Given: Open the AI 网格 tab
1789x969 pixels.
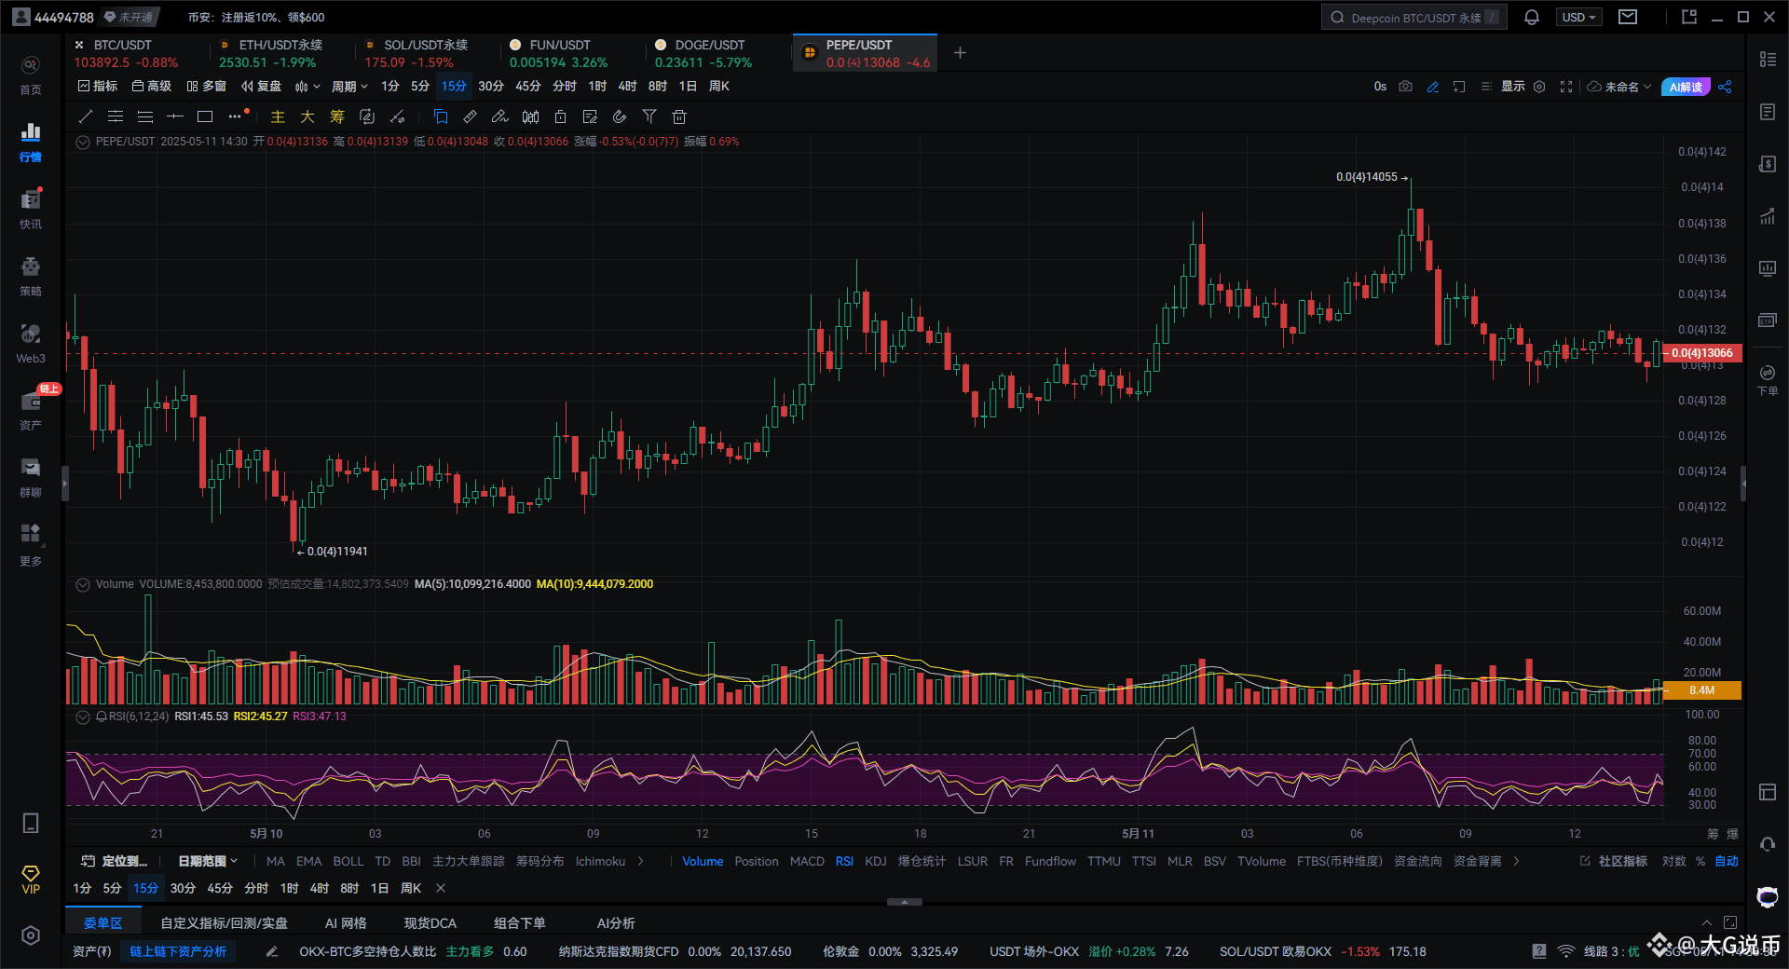Looking at the screenshot, I should point(346,923).
